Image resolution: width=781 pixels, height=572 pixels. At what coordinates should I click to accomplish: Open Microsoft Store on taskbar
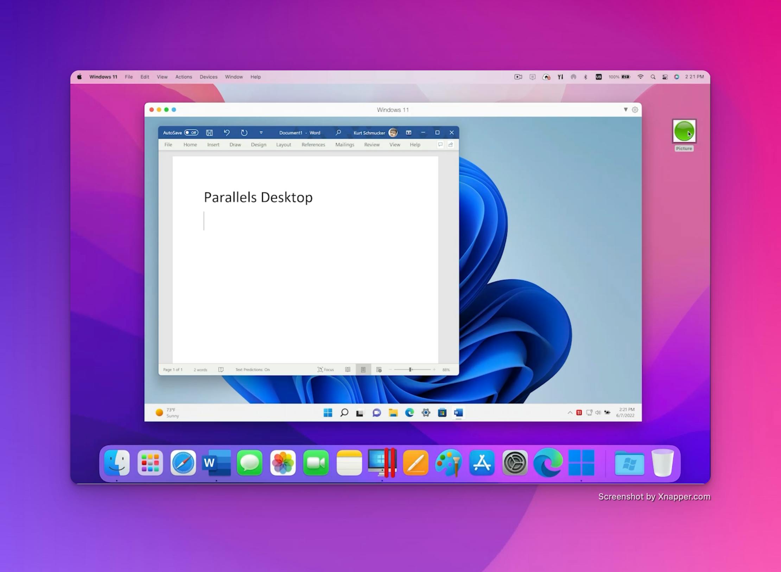(442, 413)
